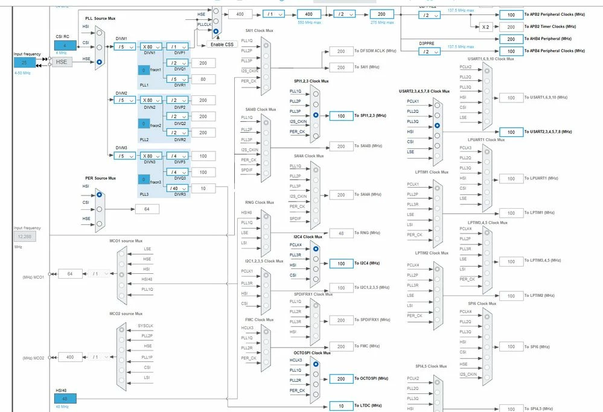The height and width of the screenshot is (412, 603).
Task: Select CSI in PER Source Mux
Action: click(99, 209)
